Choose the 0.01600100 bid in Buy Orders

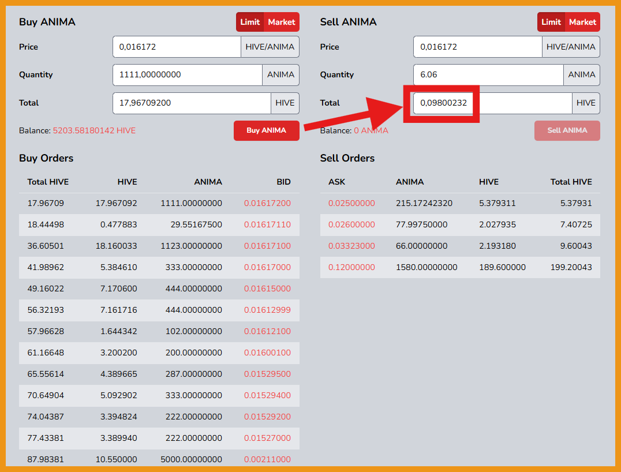(x=267, y=353)
